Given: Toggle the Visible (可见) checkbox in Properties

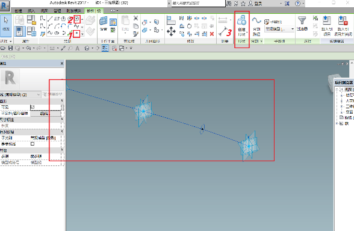Looking at the screenshot, I should [x=33, y=107].
